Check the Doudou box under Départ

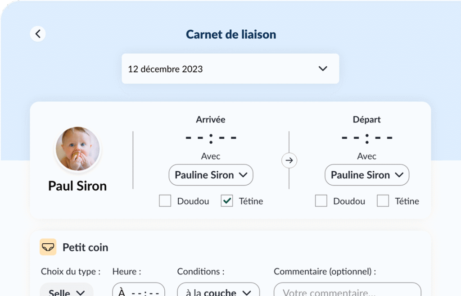pos(321,200)
